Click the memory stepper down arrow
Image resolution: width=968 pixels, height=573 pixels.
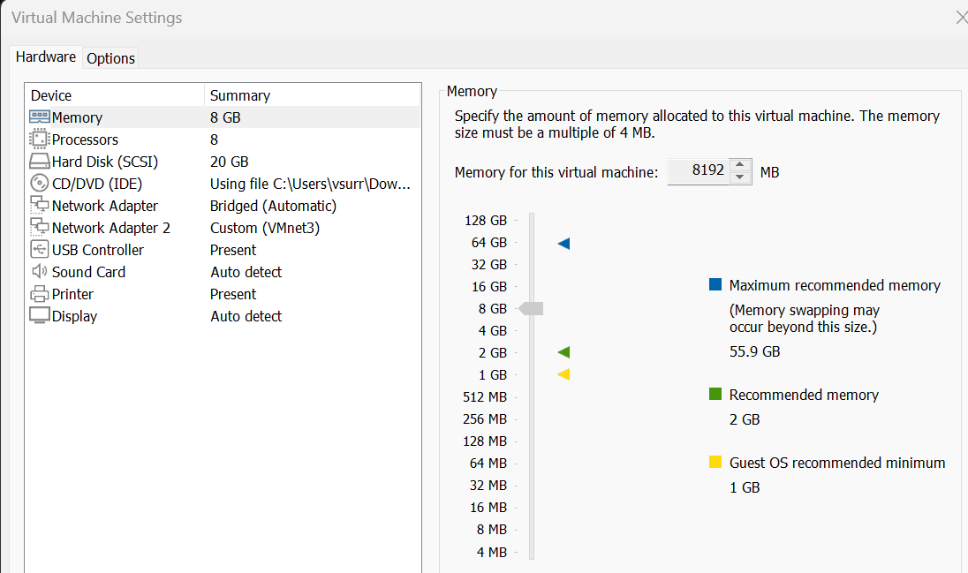740,177
